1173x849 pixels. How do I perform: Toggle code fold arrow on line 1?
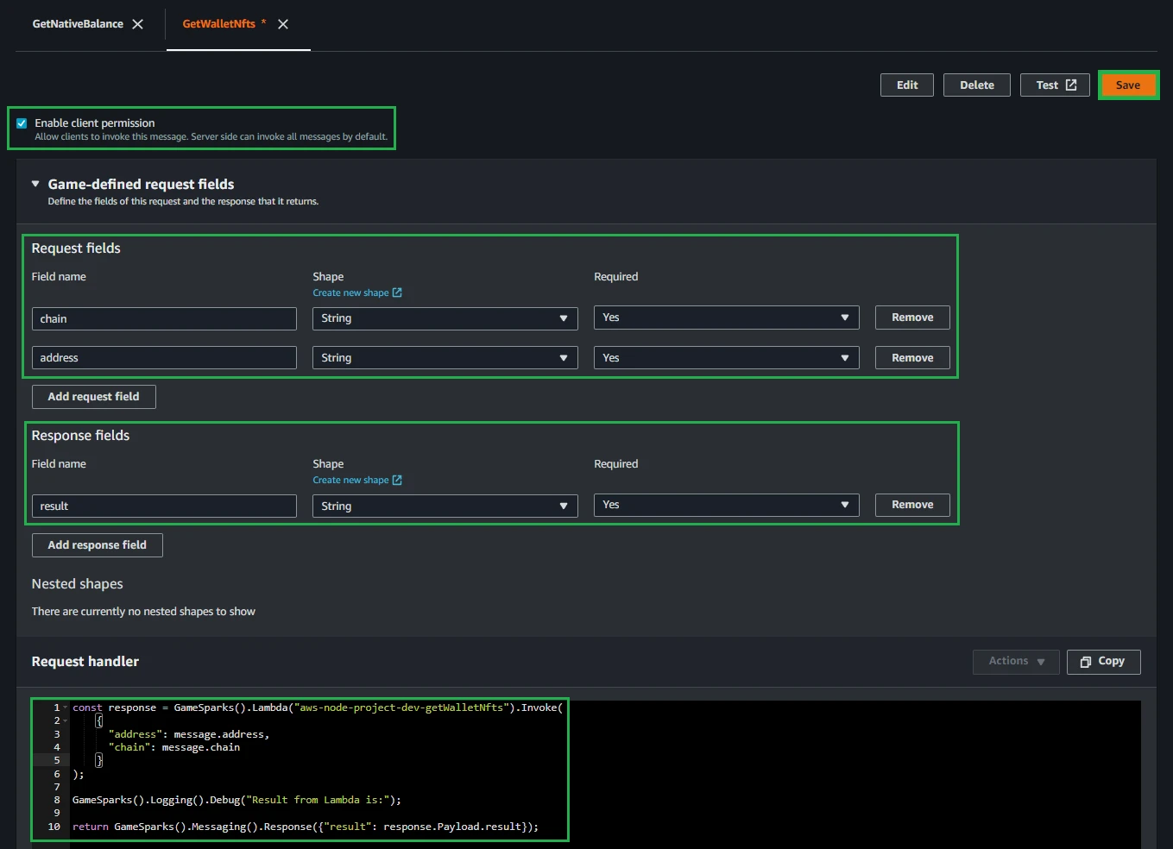65,707
